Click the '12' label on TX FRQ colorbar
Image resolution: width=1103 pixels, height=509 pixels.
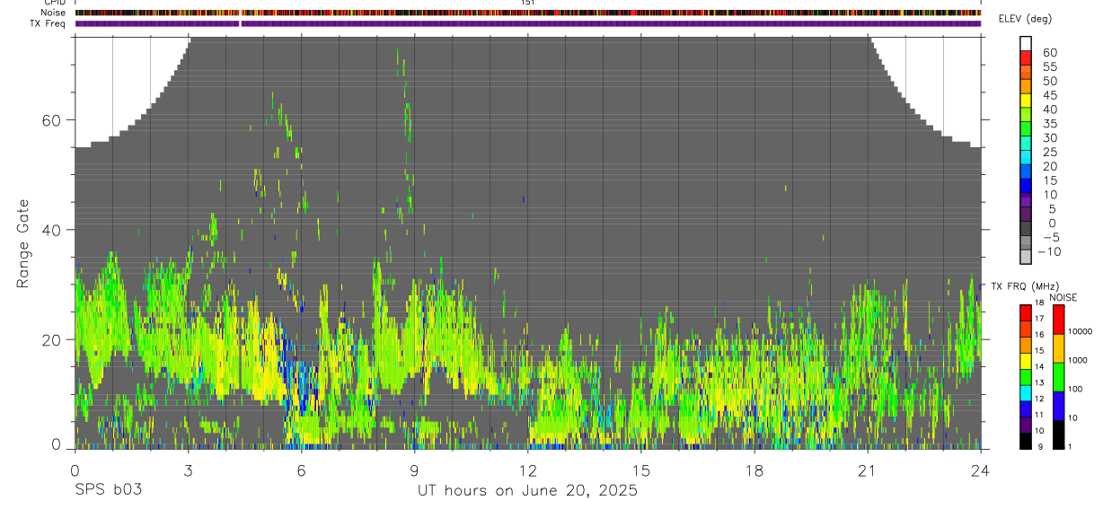[x=1040, y=399]
